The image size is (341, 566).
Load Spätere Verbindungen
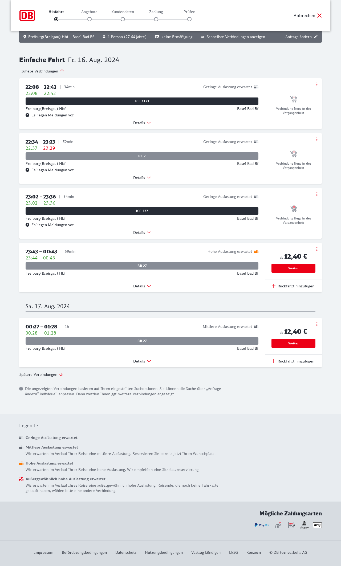41,374
